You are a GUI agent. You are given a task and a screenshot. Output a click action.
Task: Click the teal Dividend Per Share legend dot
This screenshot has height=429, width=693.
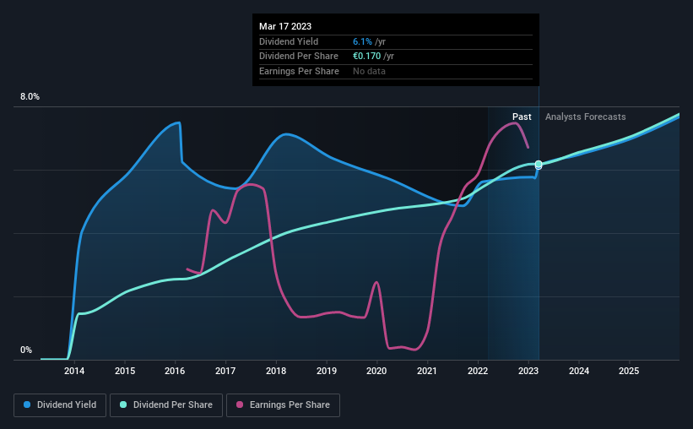(123, 405)
